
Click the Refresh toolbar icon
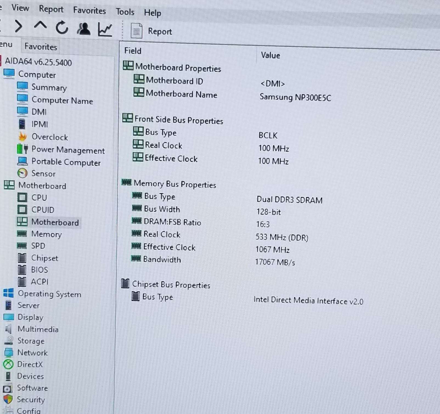(x=62, y=28)
